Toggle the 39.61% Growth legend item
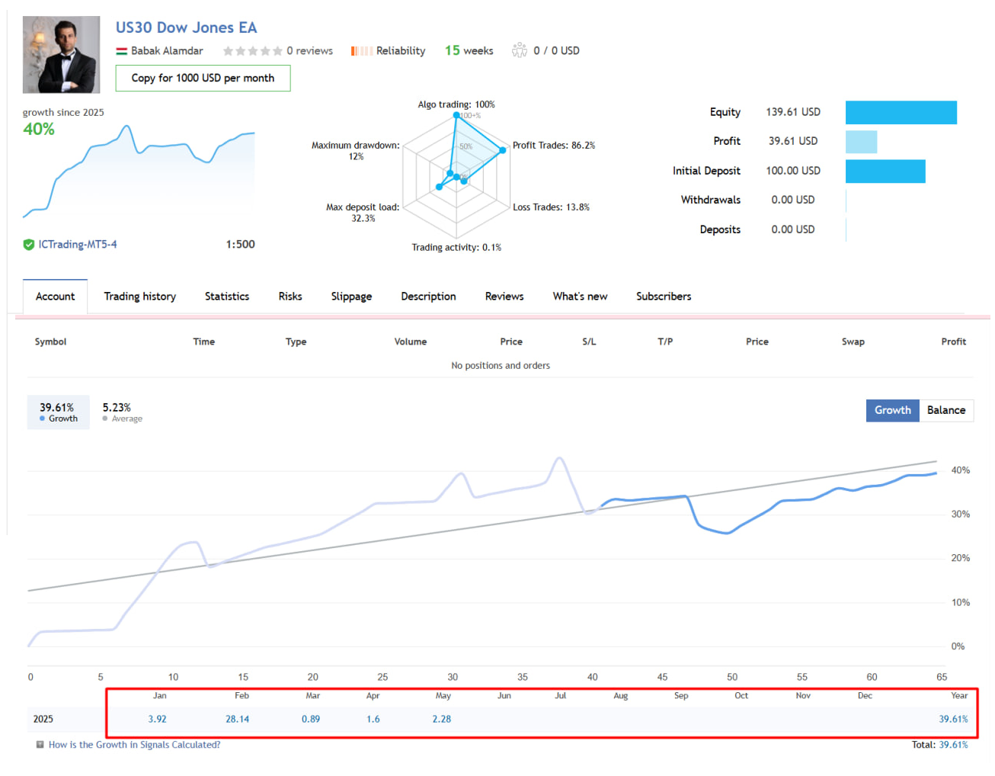Viewport: 995px width, 776px height. pyautogui.click(x=58, y=412)
